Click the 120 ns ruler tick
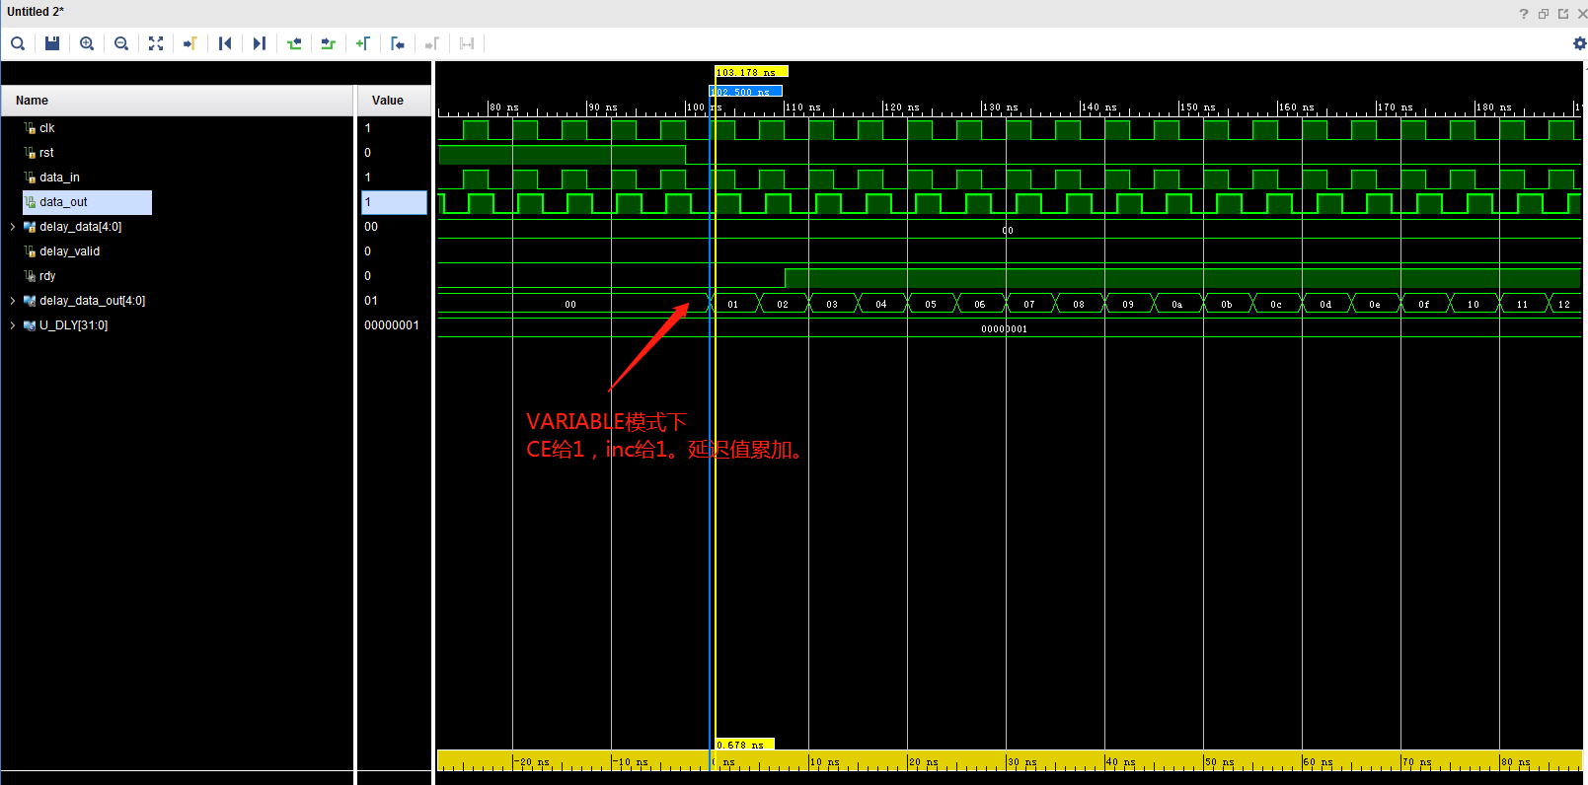The image size is (1588, 785). pos(902,107)
